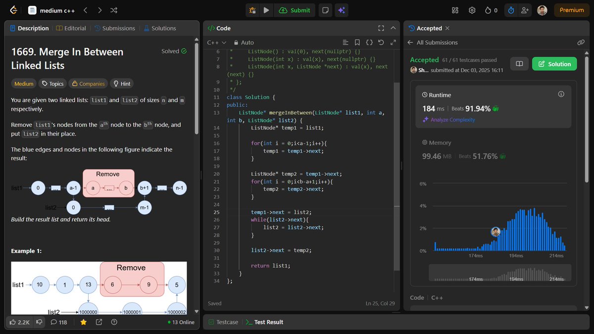Go to the previous problem arrow
Image resolution: width=594 pixels, height=334 pixels.
[85, 10]
